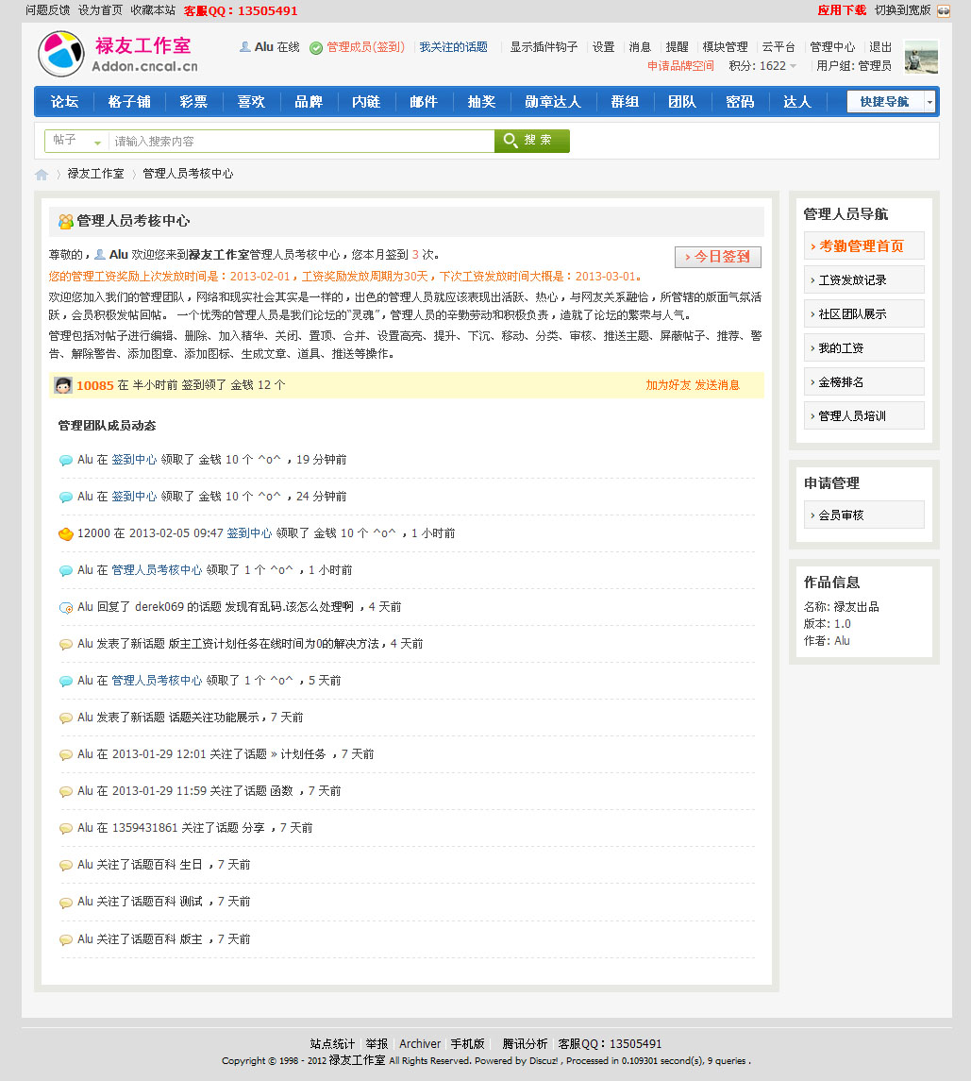Click 禄友工作室 in breadcrumb
This screenshot has width=971, height=1081.
point(96,174)
